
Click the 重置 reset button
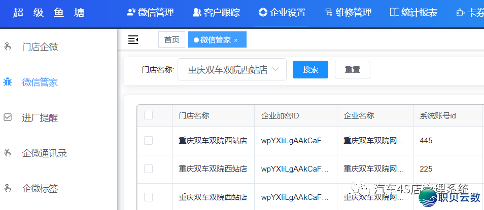pos(353,69)
